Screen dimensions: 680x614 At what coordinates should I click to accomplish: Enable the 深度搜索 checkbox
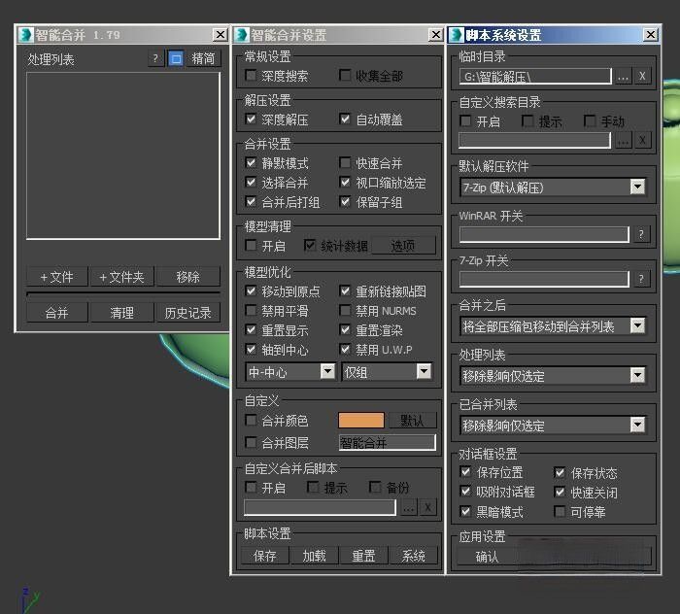[251, 76]
